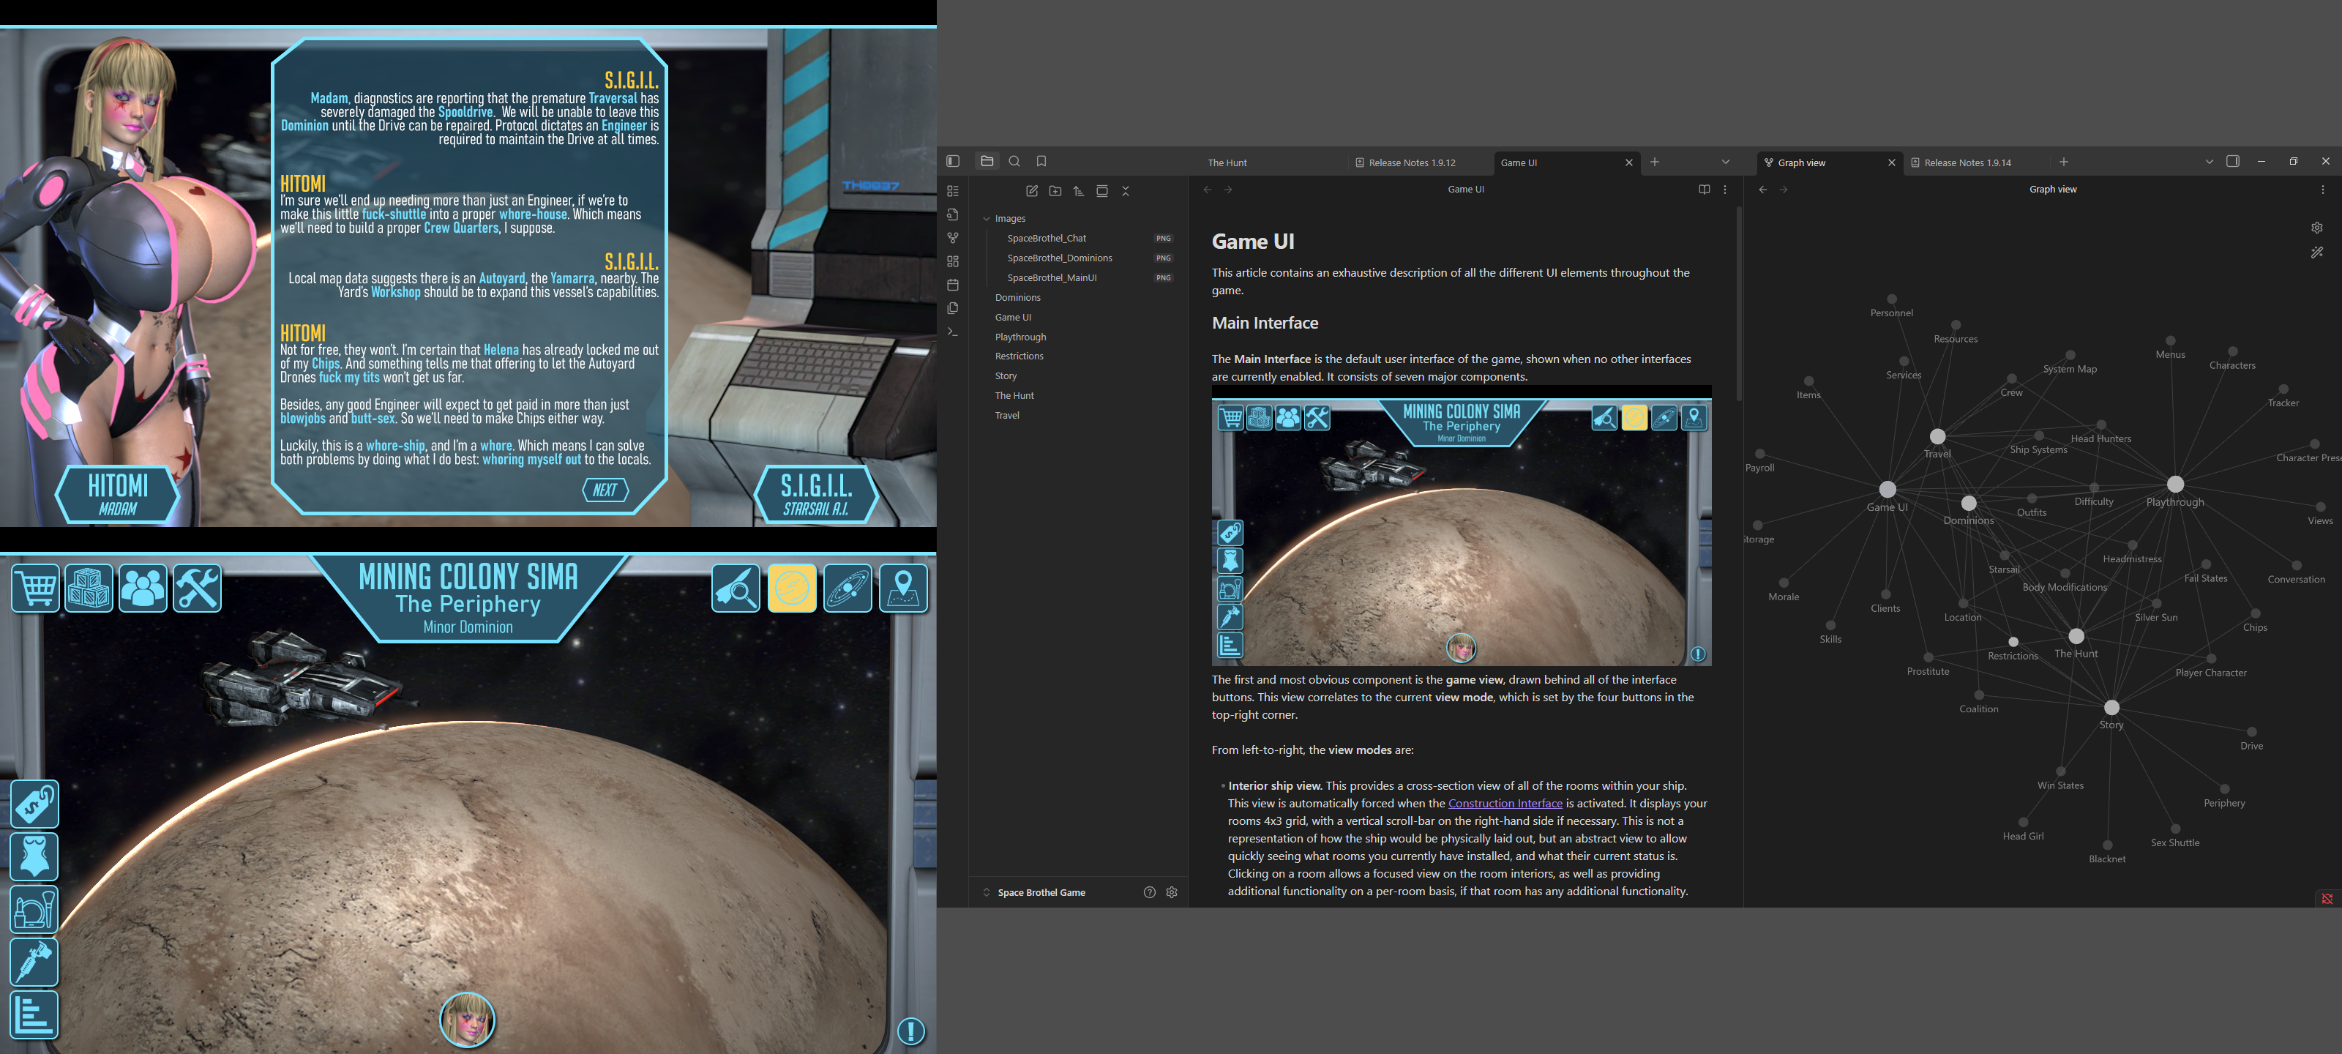Click the outfit bodysuit icon on the game's left edge

[x=34, y=856]
